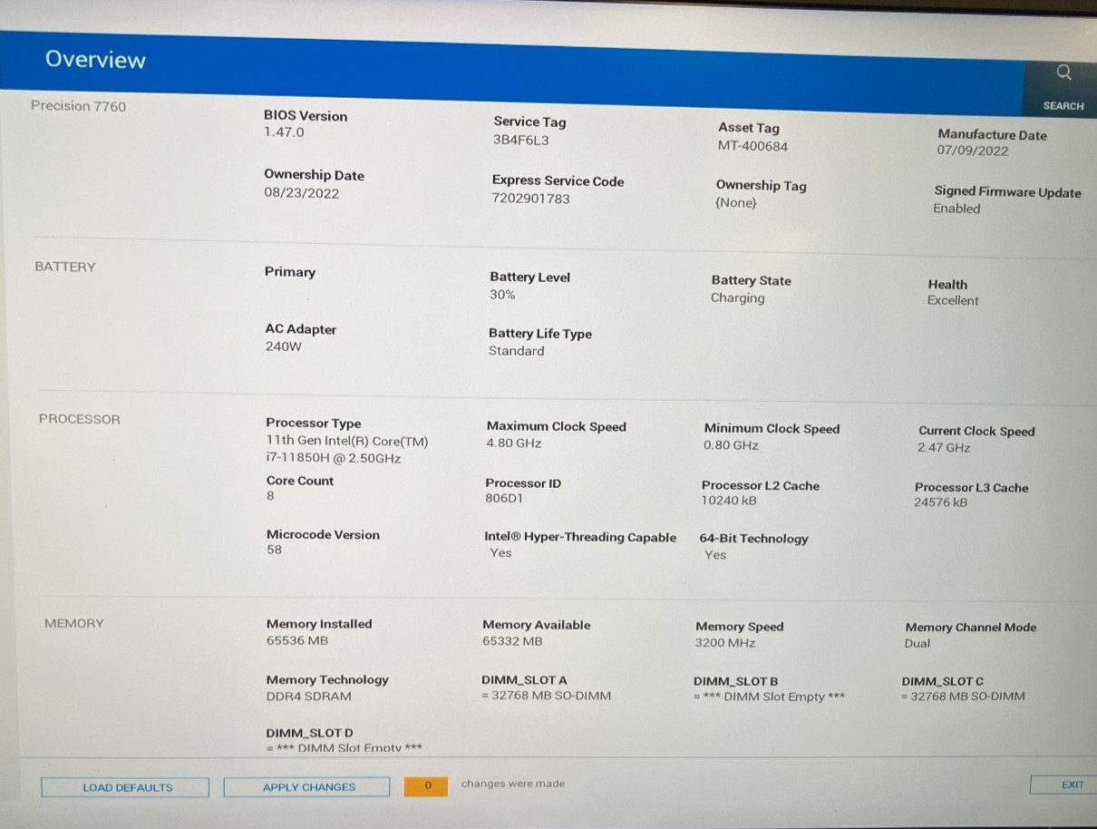Select Asset Tag value MT-400684
The height and width of the screenshot is (829, 1097).
pos(752,146)
